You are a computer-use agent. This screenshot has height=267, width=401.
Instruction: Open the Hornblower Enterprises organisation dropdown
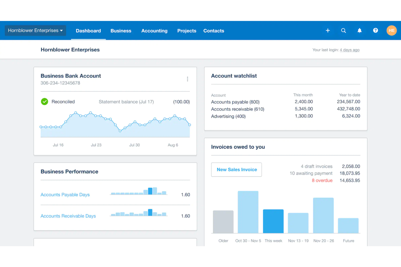(35, 30)
